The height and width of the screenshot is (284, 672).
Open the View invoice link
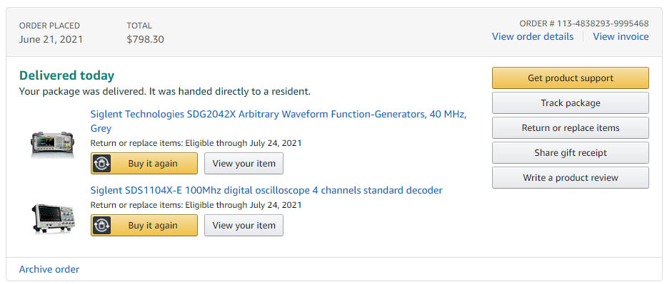pyautogui.click(x=621, y=37)
